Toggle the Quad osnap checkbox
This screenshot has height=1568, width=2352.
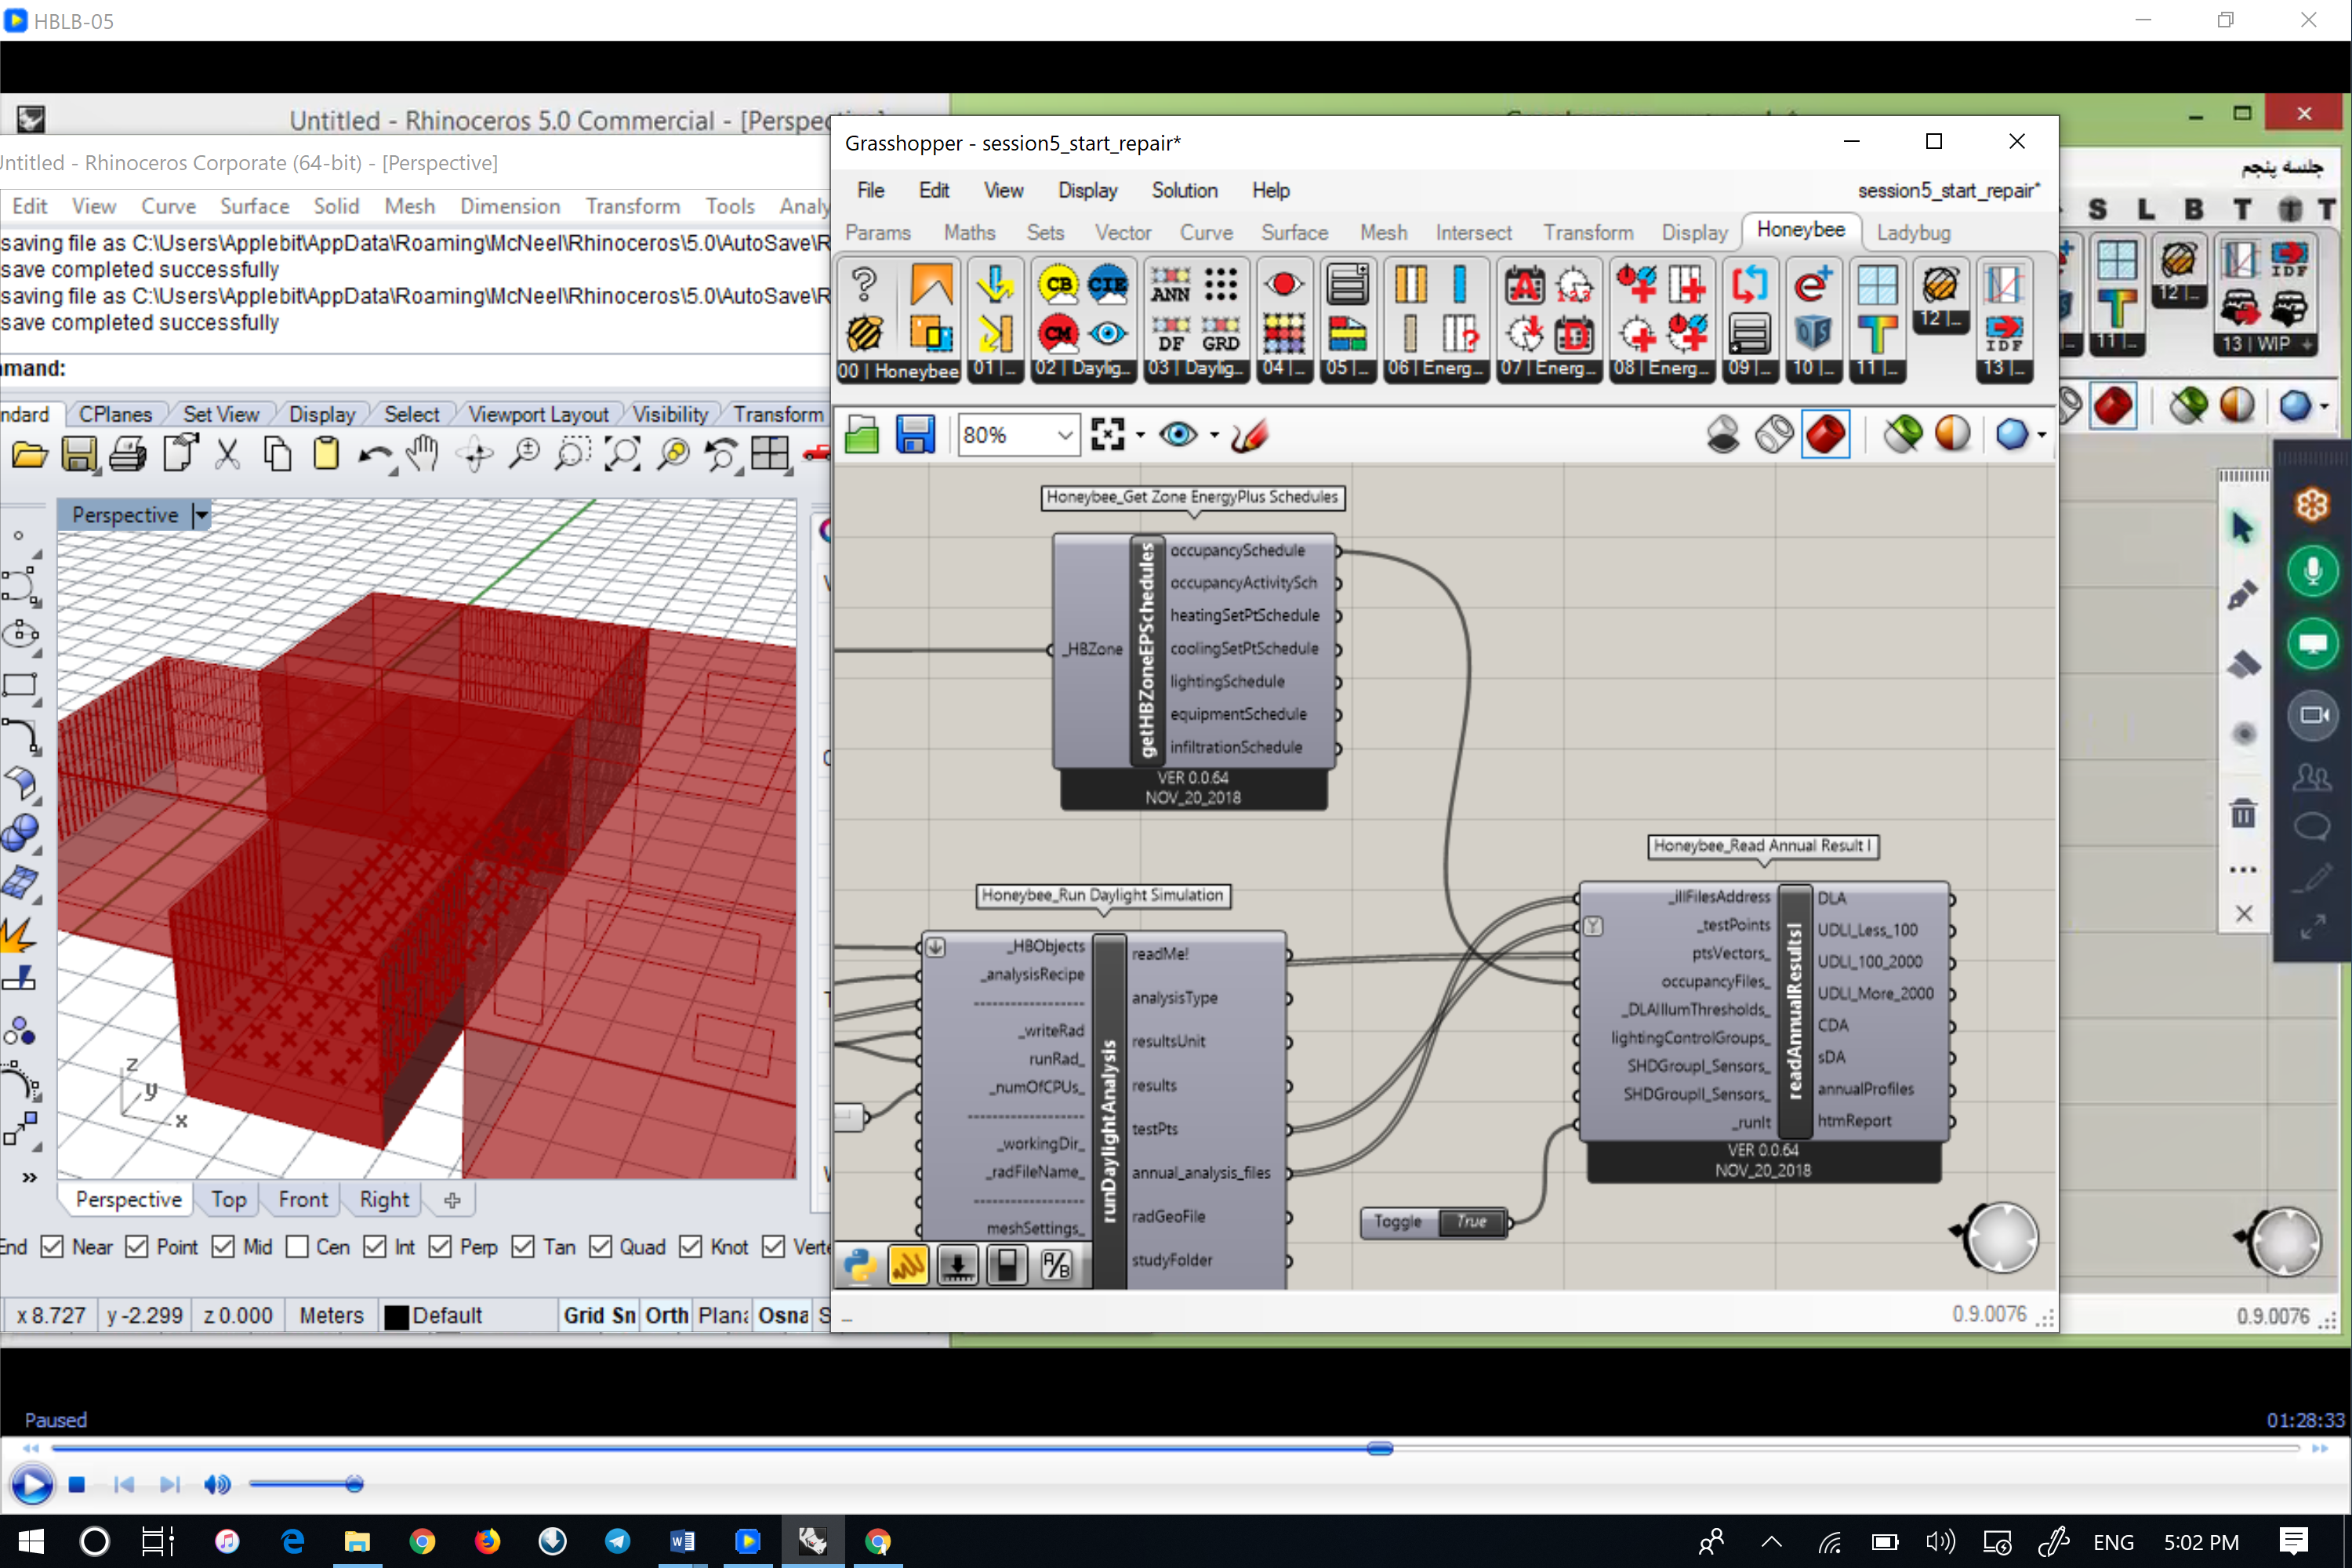point(600,1246)
